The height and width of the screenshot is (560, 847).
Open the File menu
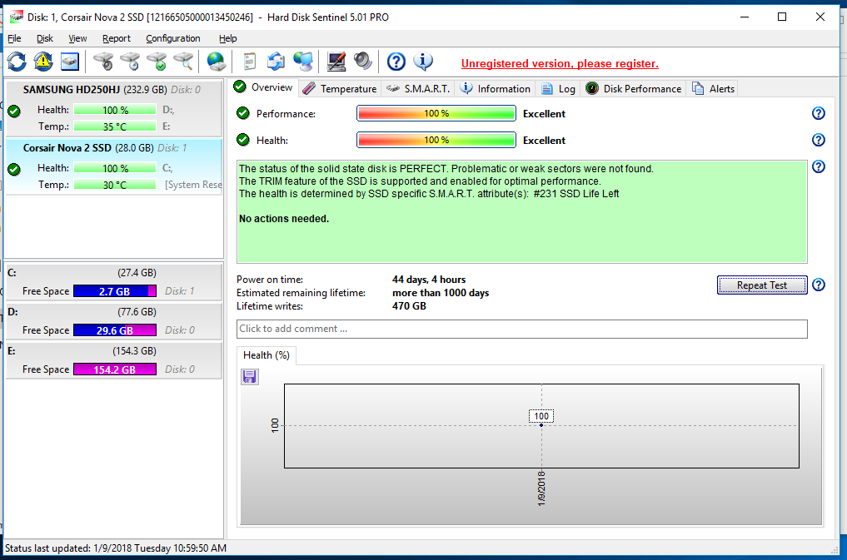pos(14,38)
